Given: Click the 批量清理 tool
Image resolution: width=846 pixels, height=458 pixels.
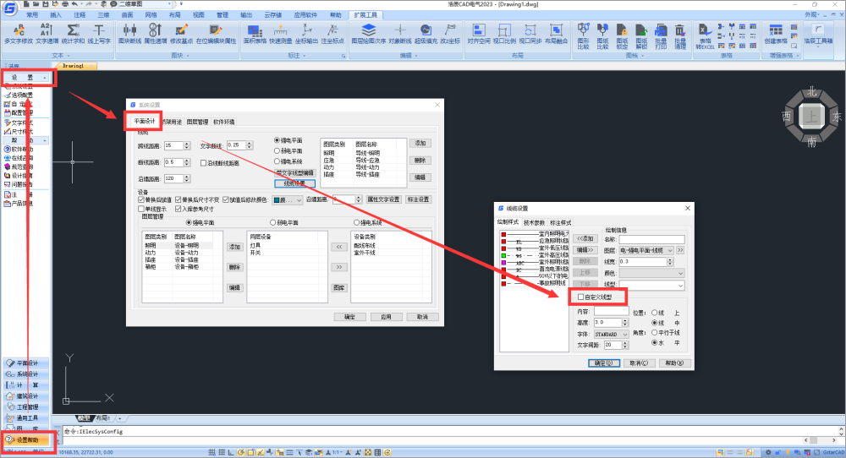Looking at the screenshot, I should [680, 35].
